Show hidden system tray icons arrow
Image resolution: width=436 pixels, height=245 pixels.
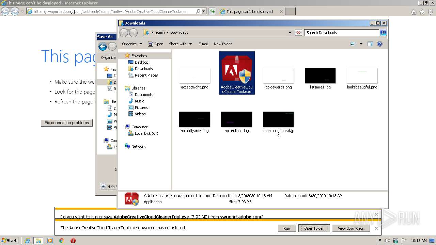380,241
